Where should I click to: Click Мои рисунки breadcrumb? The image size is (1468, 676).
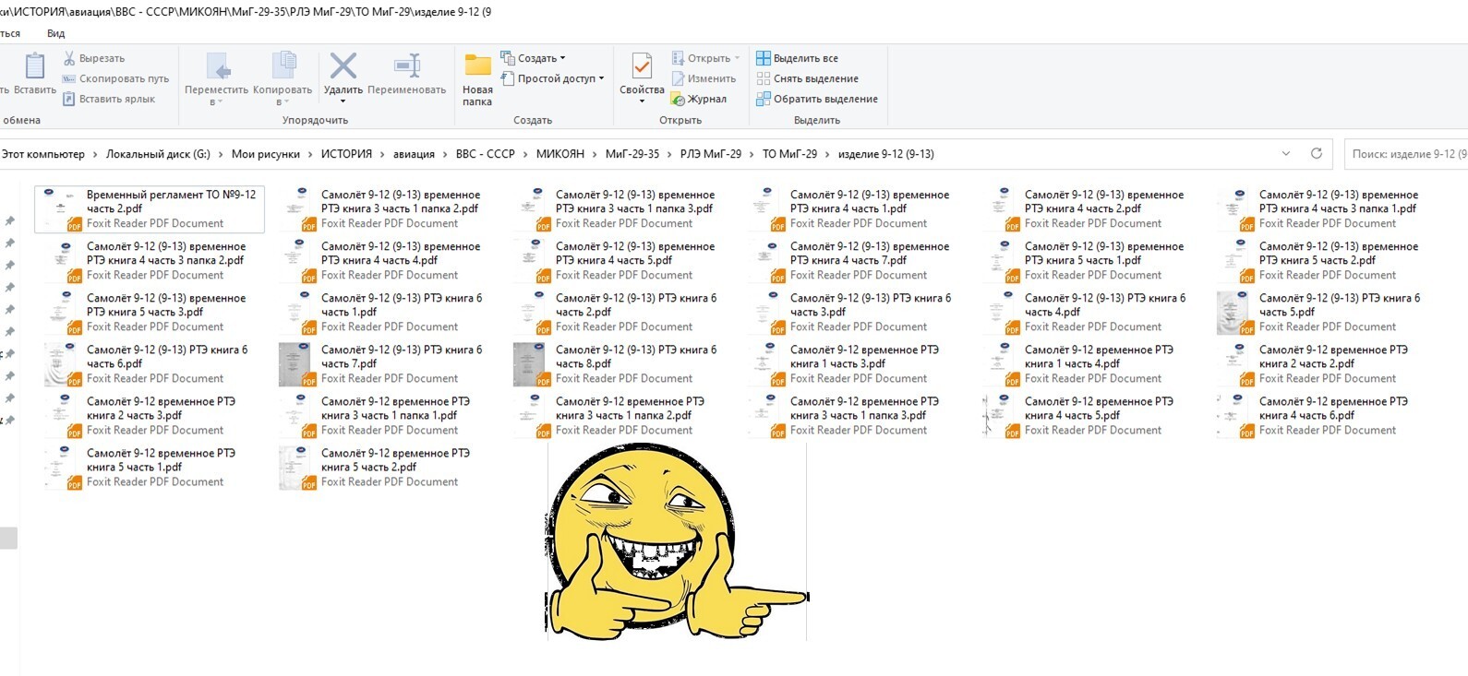click(x=266, y=154)
